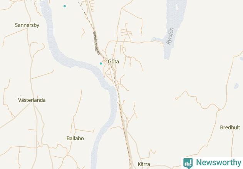Click the teal marker dot beside Göta
Screen dimensions: 243x169
[x=101, y=63]
